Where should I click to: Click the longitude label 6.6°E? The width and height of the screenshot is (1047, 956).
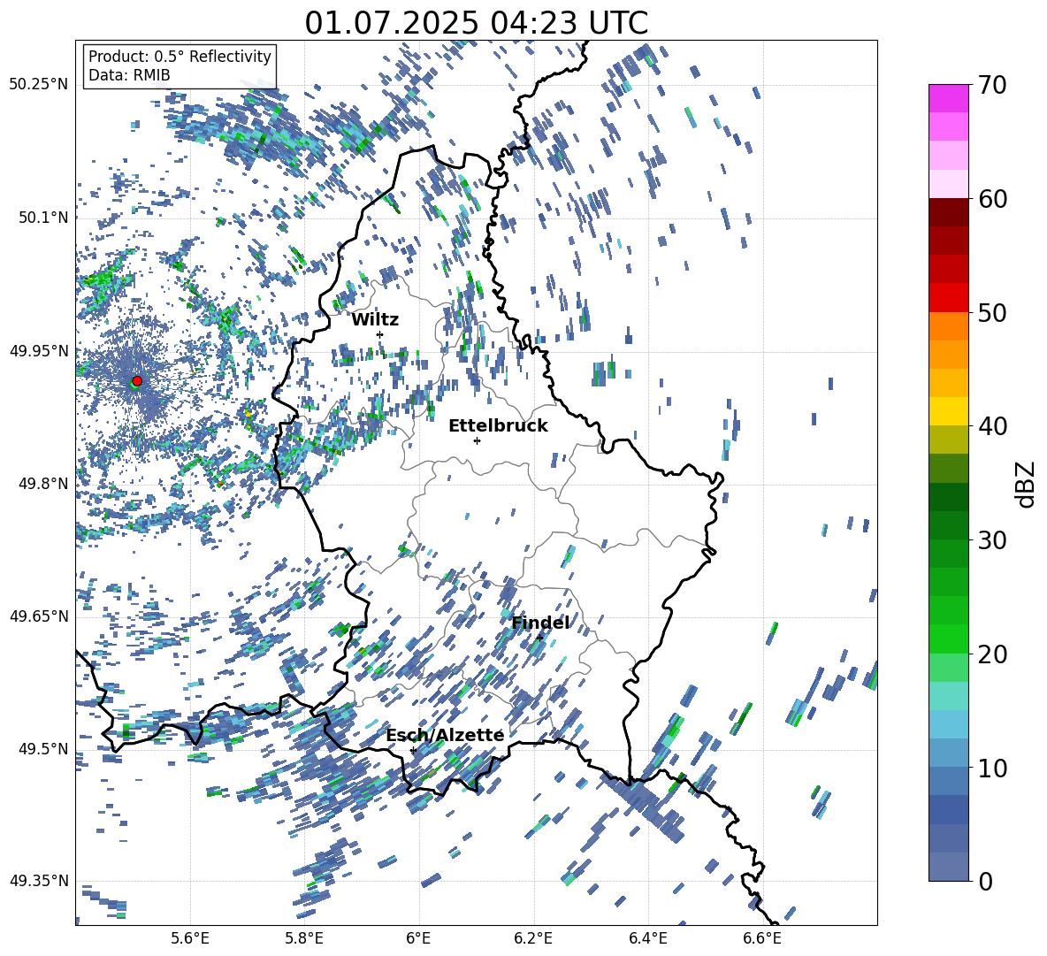[762, 938]
